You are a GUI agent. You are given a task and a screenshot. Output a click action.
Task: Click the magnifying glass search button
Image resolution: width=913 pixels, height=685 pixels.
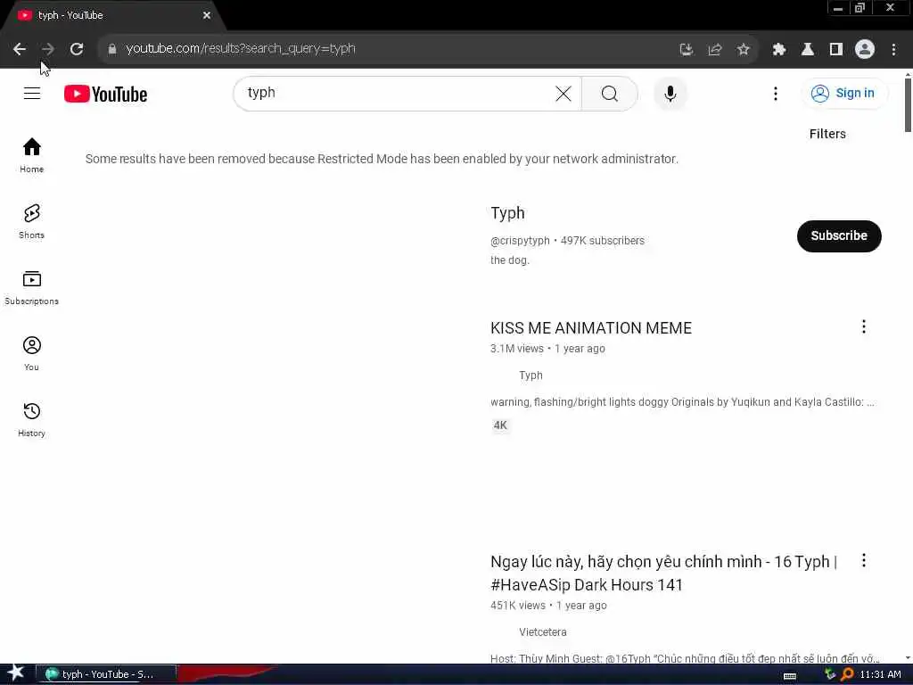610,94
